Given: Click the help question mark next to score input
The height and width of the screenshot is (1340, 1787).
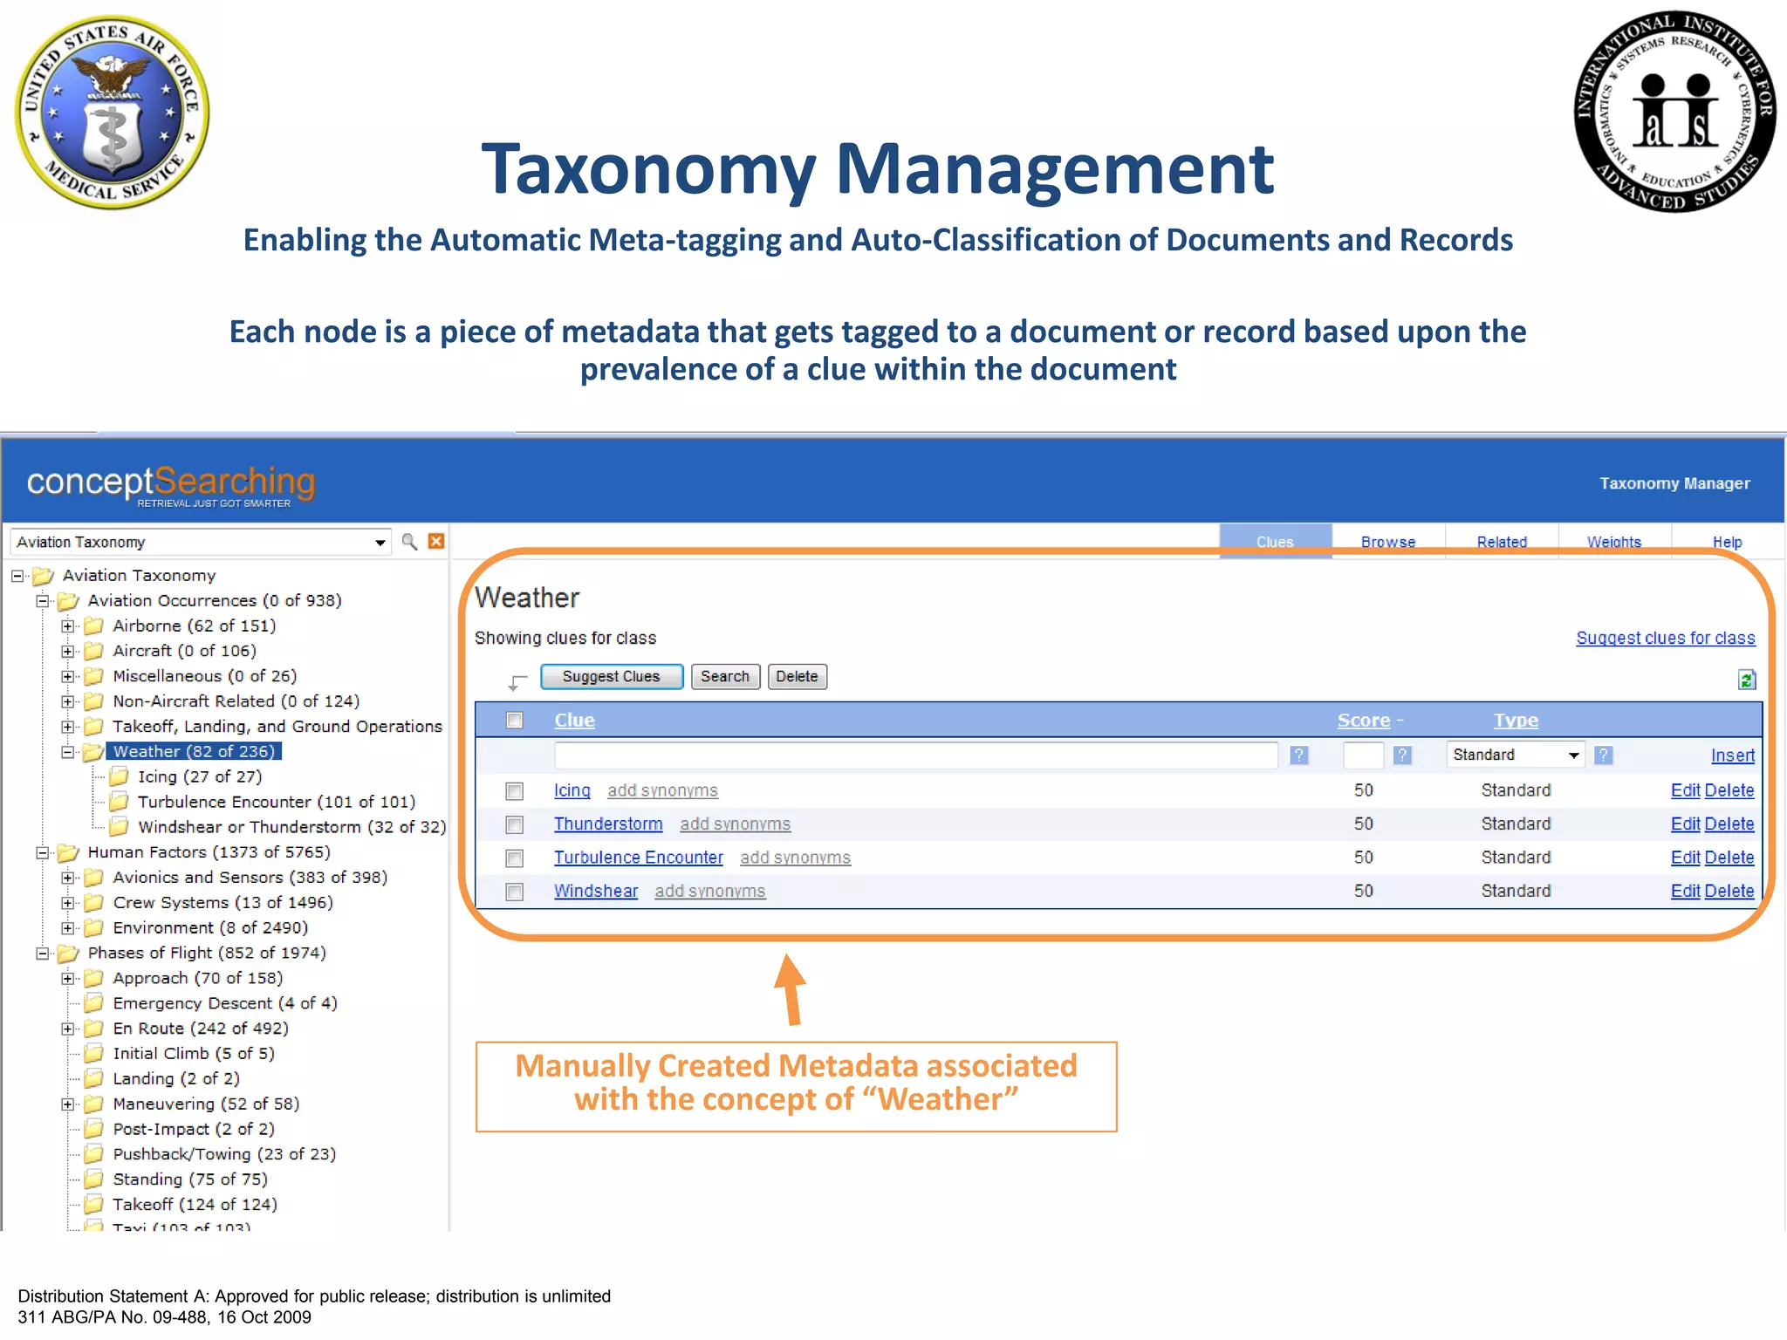Looking at the screenshot, I should click(x=1402, y=755).
